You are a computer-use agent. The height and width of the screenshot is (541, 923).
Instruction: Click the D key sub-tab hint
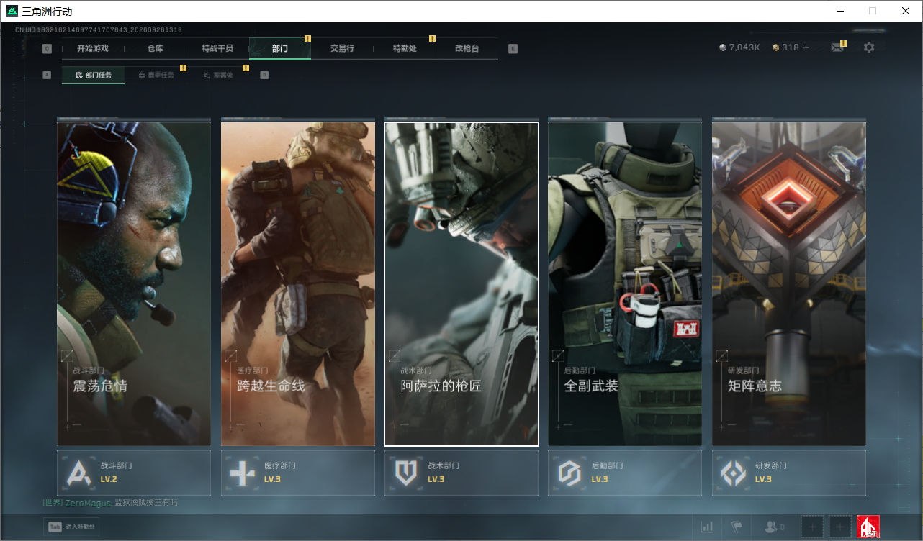[x=264, y=75]
